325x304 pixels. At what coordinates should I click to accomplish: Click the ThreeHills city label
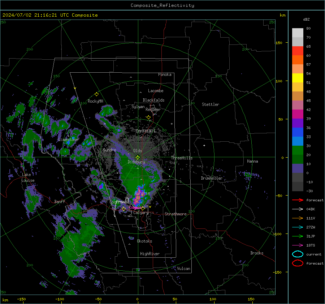click(x=182, y=158)
